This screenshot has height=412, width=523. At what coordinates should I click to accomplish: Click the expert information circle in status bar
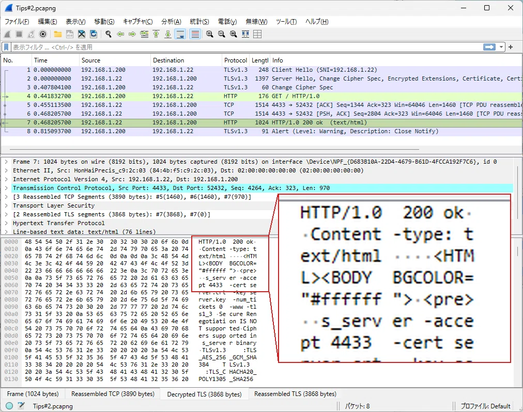tap(9, 406)
